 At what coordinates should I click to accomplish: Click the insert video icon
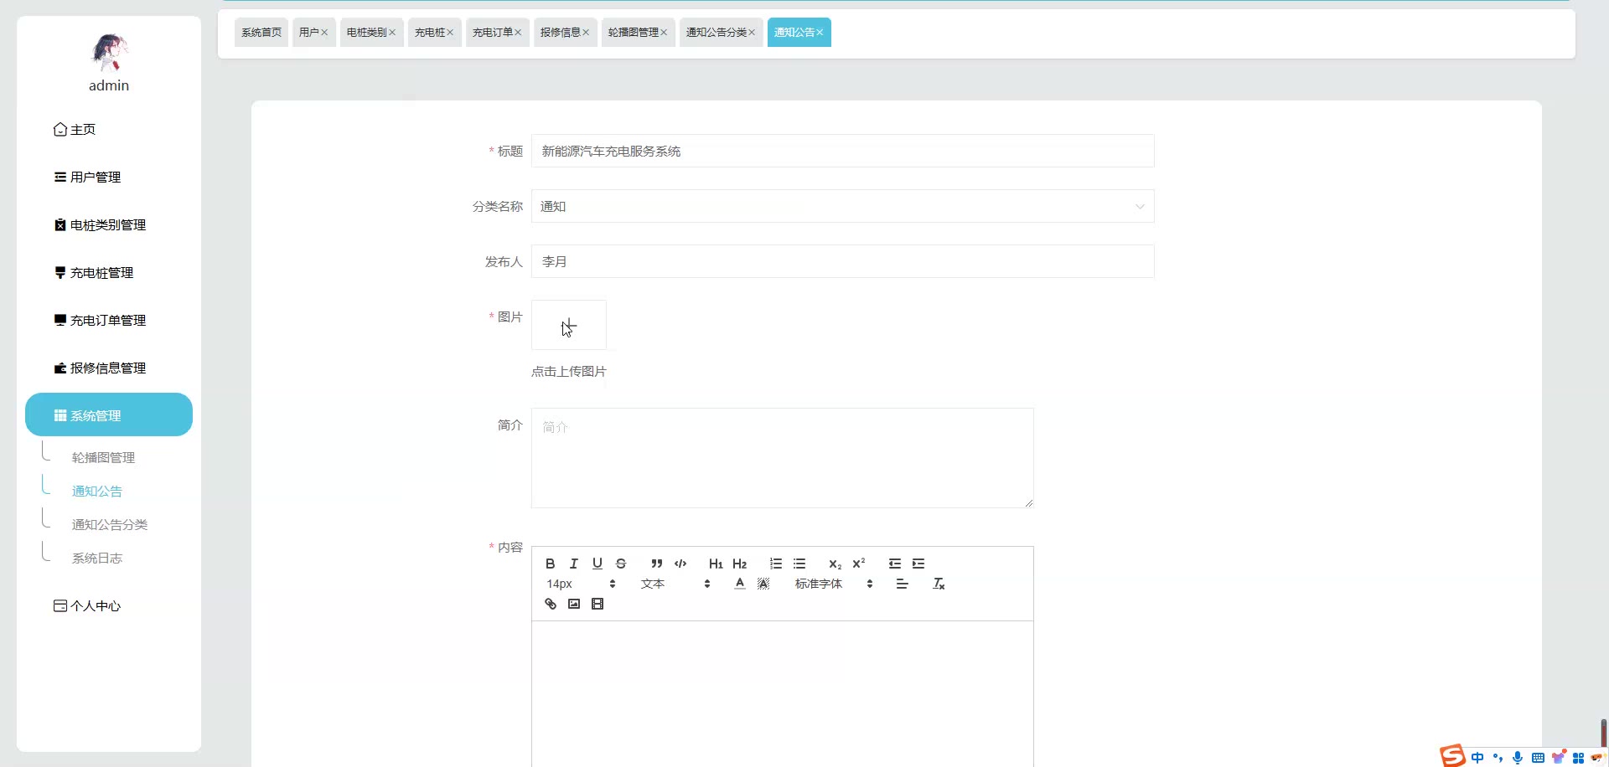[x=598, y=604]
